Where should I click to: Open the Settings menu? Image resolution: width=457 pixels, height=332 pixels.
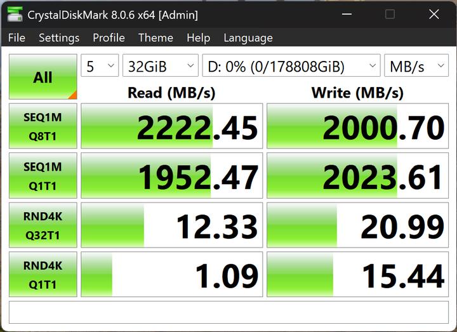pyautogui.click(x=59, y=37)
